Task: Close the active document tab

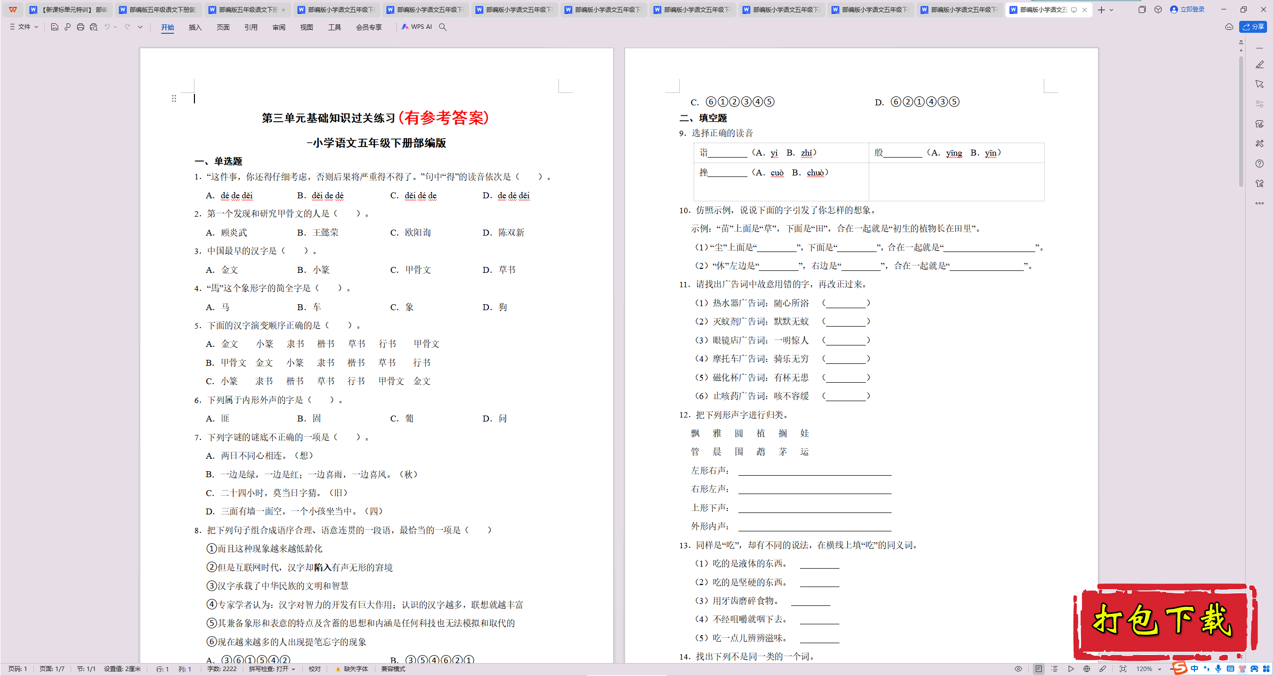Action: coord(1085,10)
